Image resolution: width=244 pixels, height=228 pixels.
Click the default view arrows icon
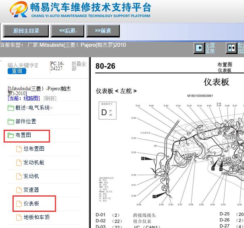click(231, 48)
